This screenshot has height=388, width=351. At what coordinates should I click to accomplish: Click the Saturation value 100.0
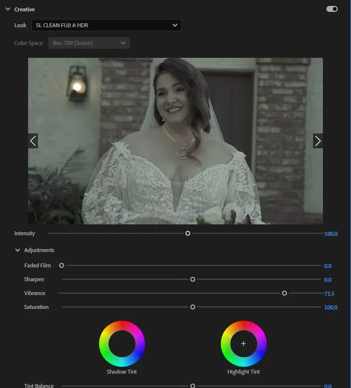(x=331, y=307)
